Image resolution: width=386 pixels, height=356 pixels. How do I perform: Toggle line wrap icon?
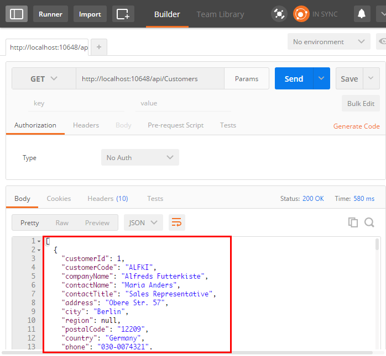(x=177, y=222)
